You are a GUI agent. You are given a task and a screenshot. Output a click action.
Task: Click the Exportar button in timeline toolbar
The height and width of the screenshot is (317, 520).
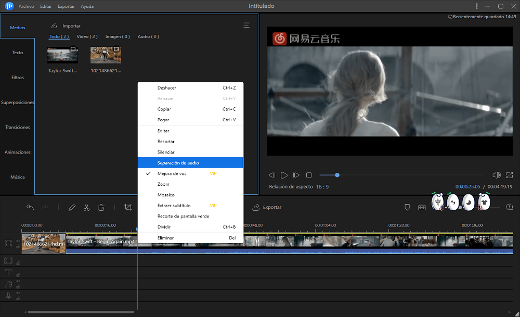pyautogui.click(x=267, y=208)
